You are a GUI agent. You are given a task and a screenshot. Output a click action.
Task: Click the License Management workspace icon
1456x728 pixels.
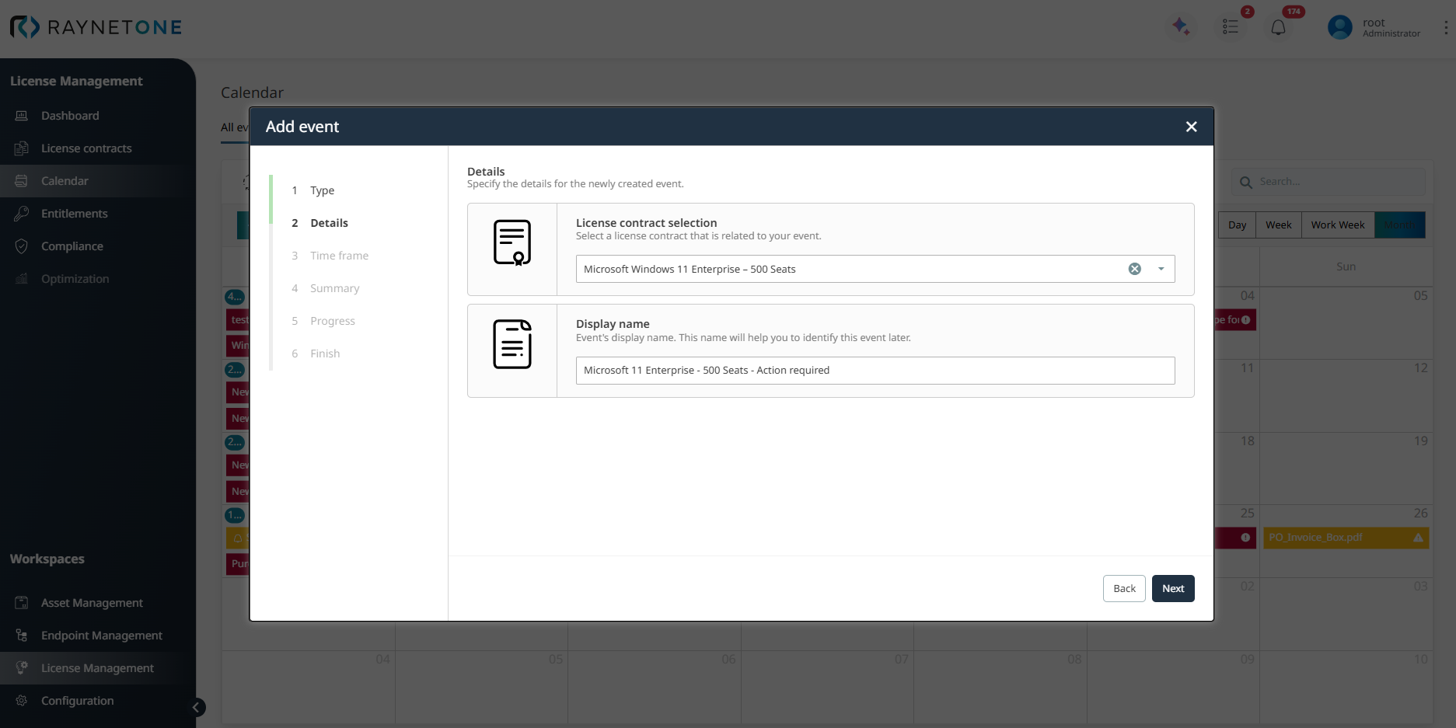click(22, 668)
